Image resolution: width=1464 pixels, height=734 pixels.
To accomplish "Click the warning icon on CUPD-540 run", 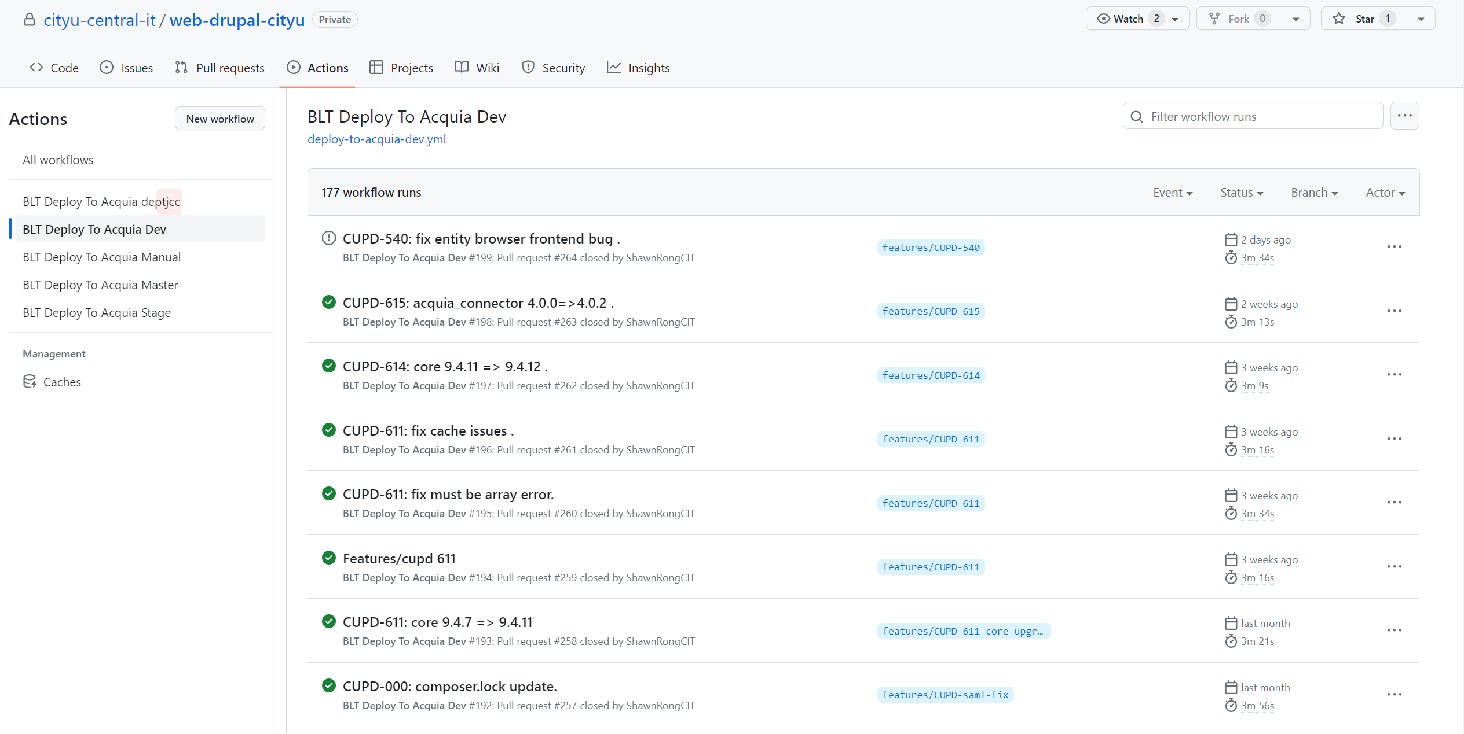I will tap(328, 238).
